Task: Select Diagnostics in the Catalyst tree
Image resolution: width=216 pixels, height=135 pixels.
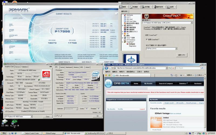Action: click(x=133, y=46)
